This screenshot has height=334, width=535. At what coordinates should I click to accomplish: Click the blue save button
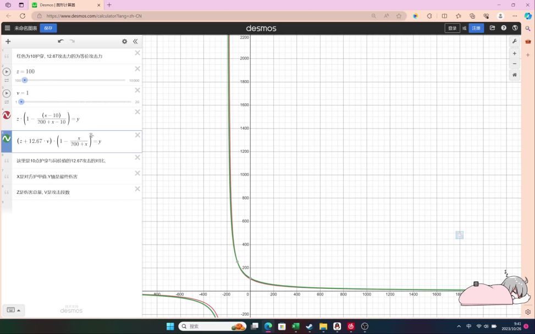pos(48,28)
